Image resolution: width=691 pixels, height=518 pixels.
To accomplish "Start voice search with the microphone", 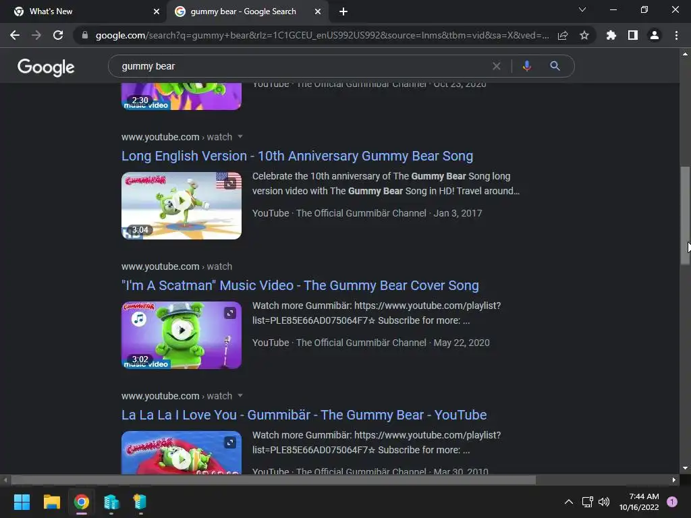I will click(x=526, y=66).
